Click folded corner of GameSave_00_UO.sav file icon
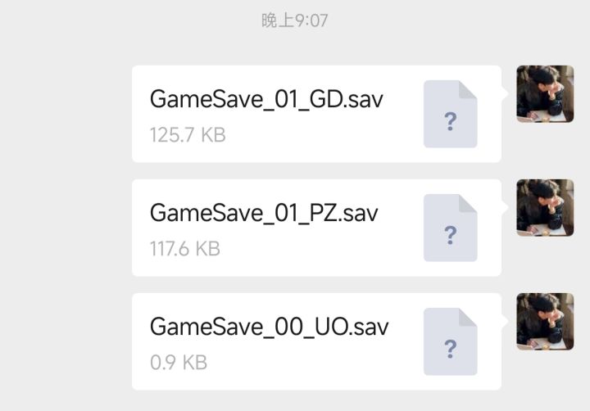Image resolution: width=590 pixels, height=411 pixels. click(468, 317)
